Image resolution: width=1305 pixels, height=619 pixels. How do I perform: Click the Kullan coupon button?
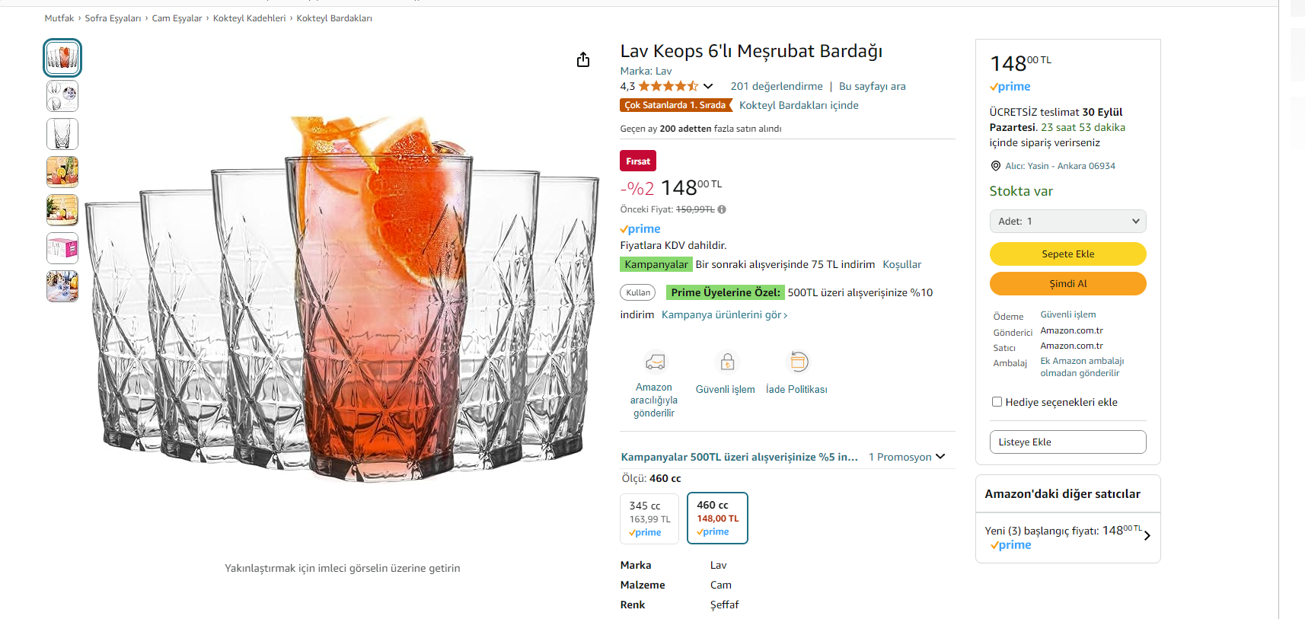(x=638, y=292)
